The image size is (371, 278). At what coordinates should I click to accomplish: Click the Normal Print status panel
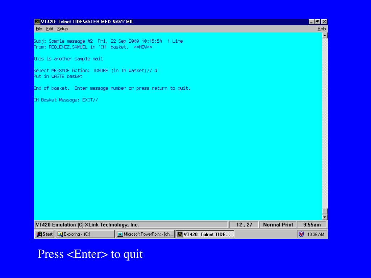tap(278, 225)
